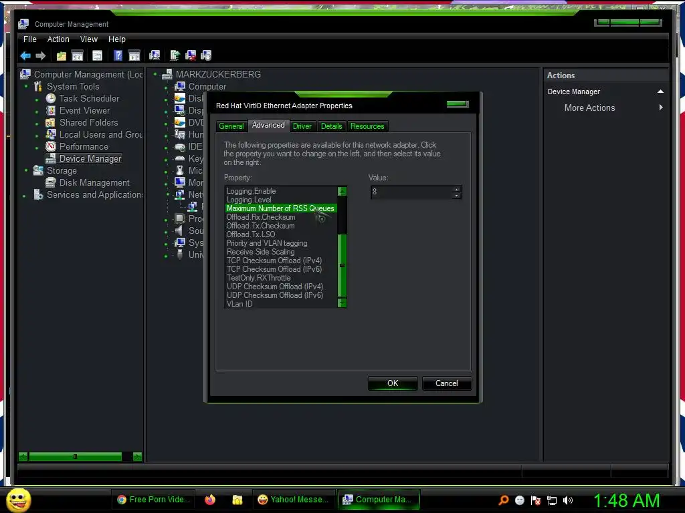
Task: Select the Shared Folders icon in tree
Action: pyautogui.click(x=51, y=123)
